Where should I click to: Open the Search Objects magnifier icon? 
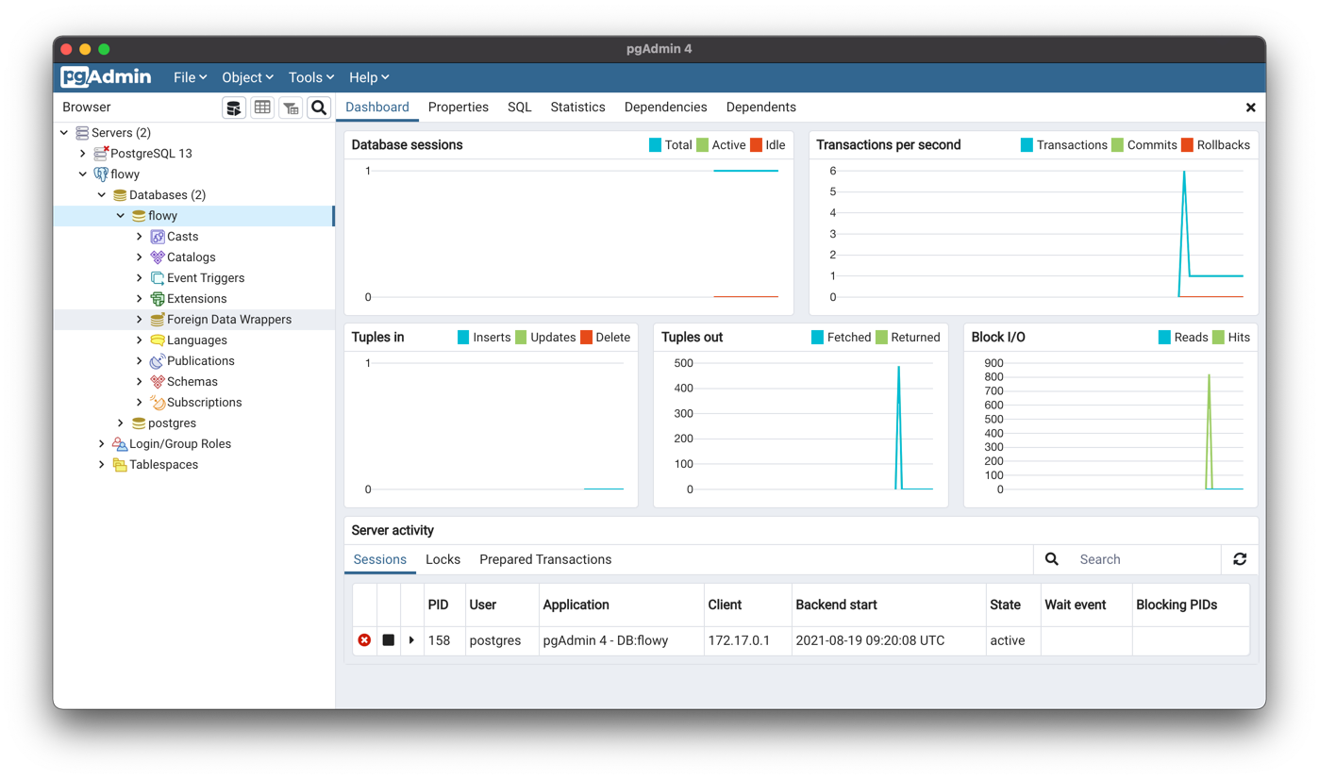tap(319, 108)
